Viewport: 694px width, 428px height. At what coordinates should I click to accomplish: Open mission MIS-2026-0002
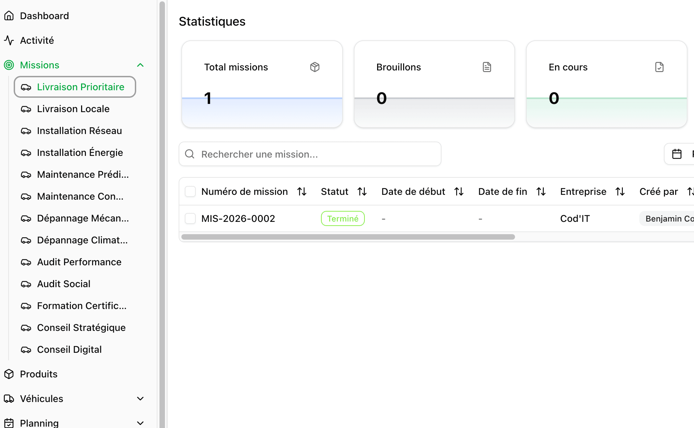coord(238,218)
